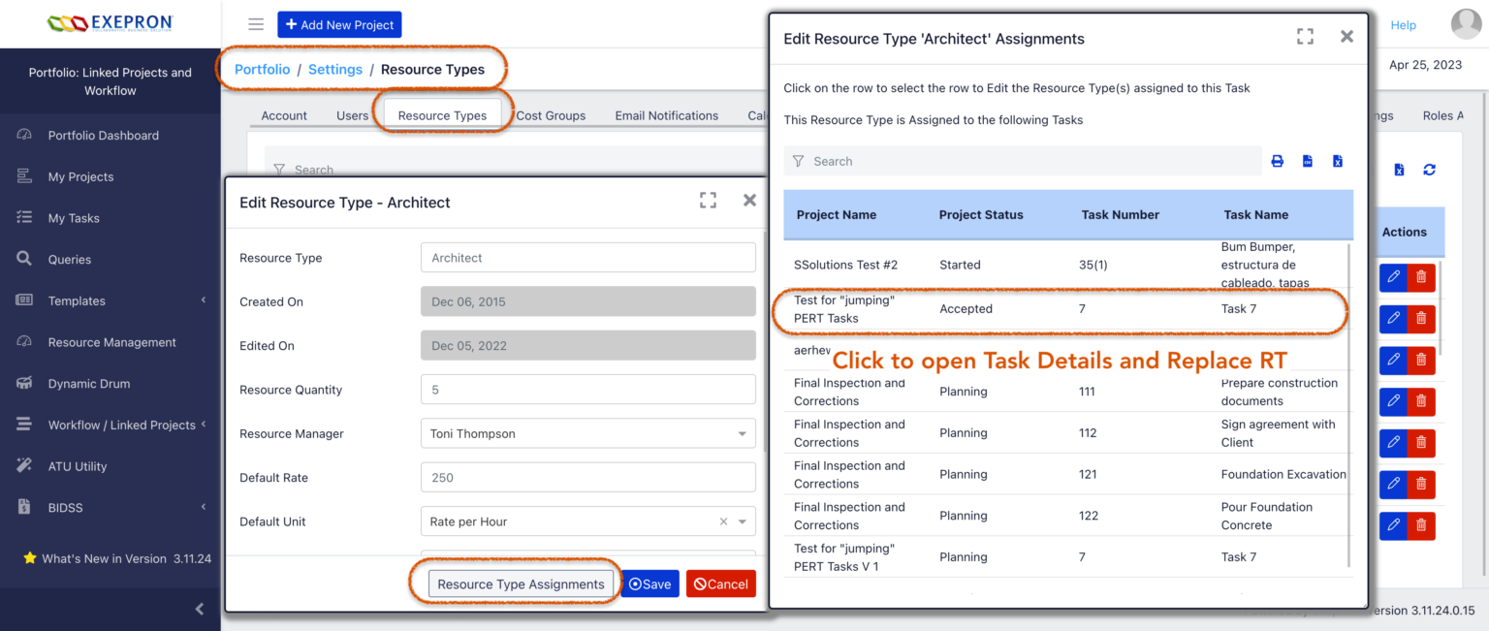The width and height of the screenshot is (1489, 631).
Task: Open My Projects in the sidebar
Action: (x=80, y=176)
